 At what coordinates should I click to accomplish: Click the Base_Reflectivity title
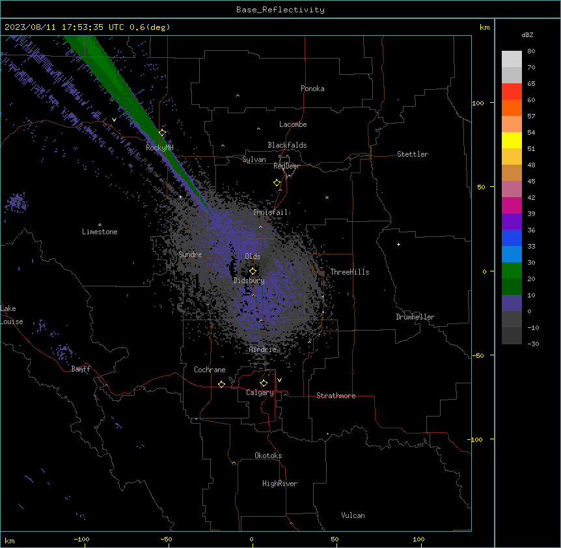point(280,10)
